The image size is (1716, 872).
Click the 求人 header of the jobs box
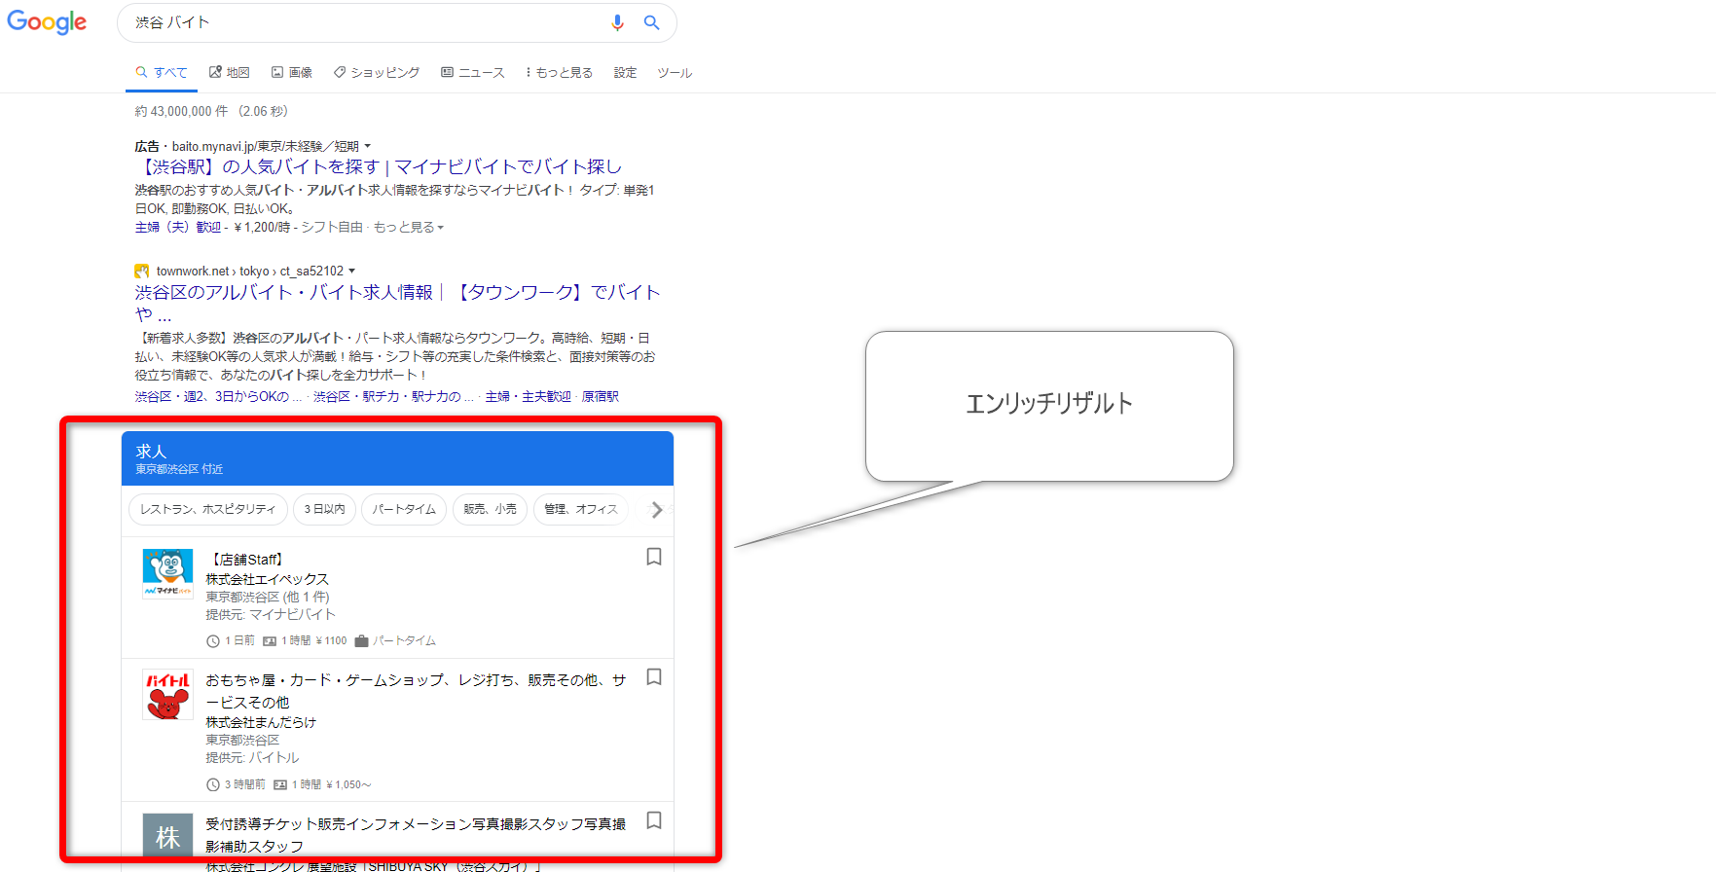click(397, 458)
